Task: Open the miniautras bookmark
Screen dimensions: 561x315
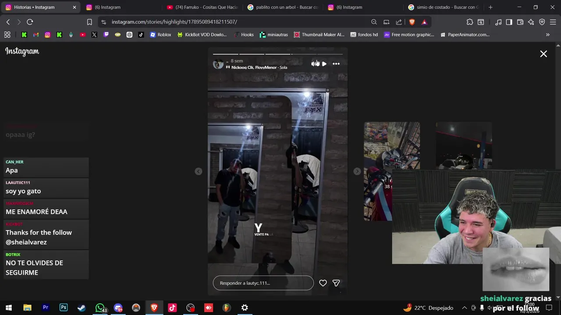Action: 275,35
